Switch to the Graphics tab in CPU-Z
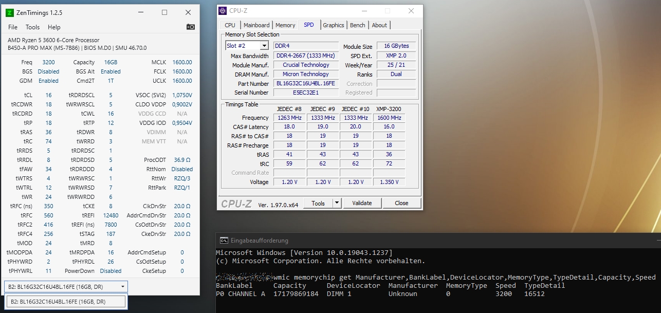661x313 pixels. (334, 25)
